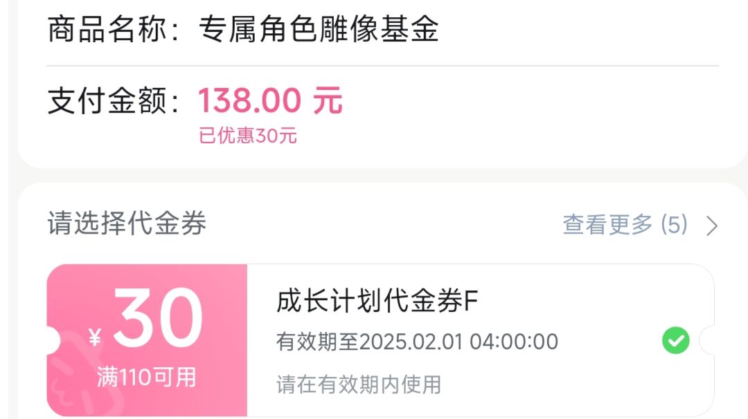748x419 pixels.
Task: Click the ¥ currency symbol on the coupon
Action: click(96, 338)
